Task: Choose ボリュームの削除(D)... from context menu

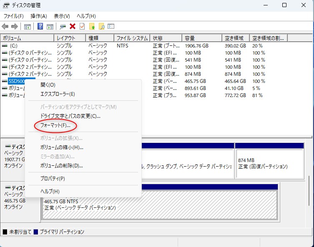Action: 62,165
